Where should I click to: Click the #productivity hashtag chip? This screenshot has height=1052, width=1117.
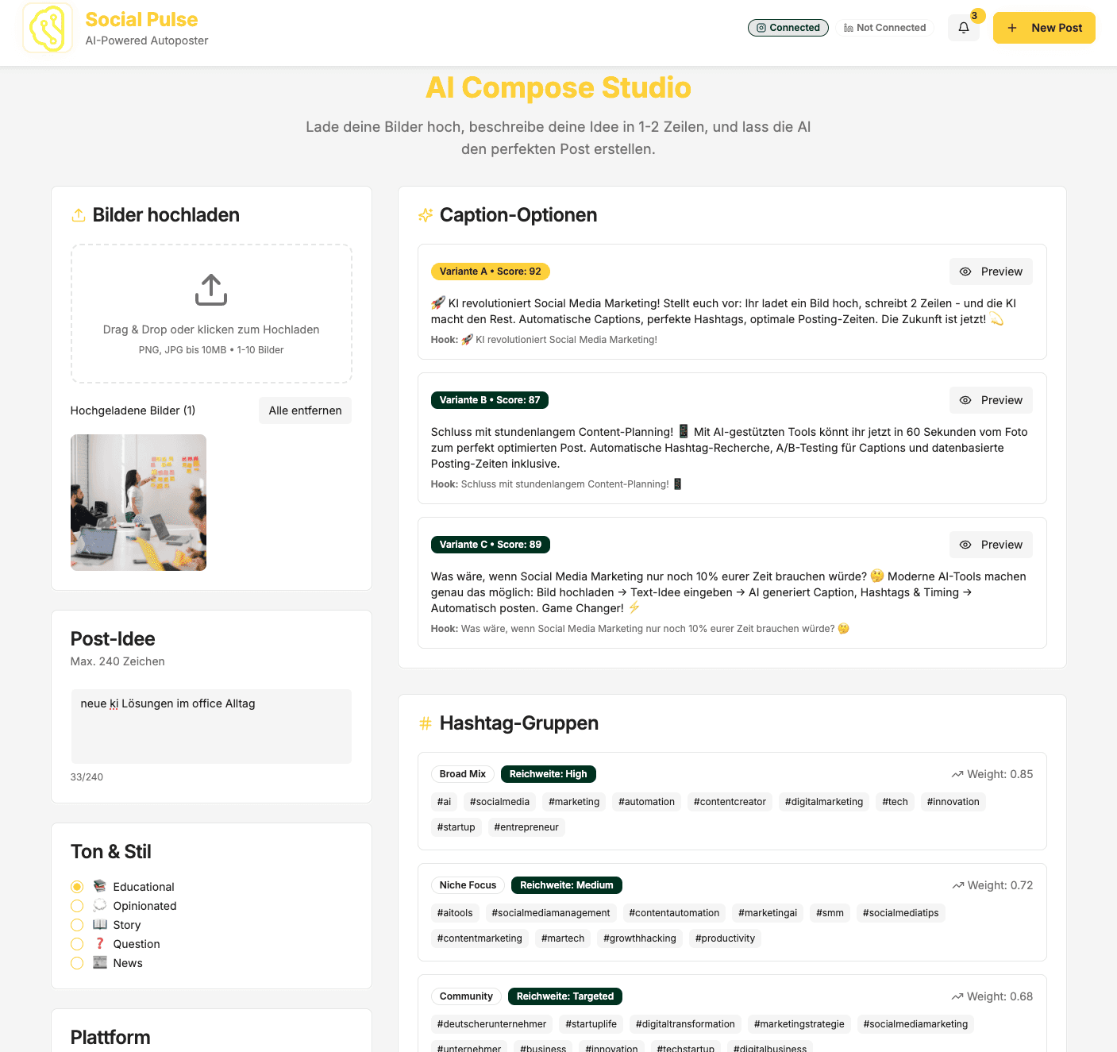tap(725, 938)
